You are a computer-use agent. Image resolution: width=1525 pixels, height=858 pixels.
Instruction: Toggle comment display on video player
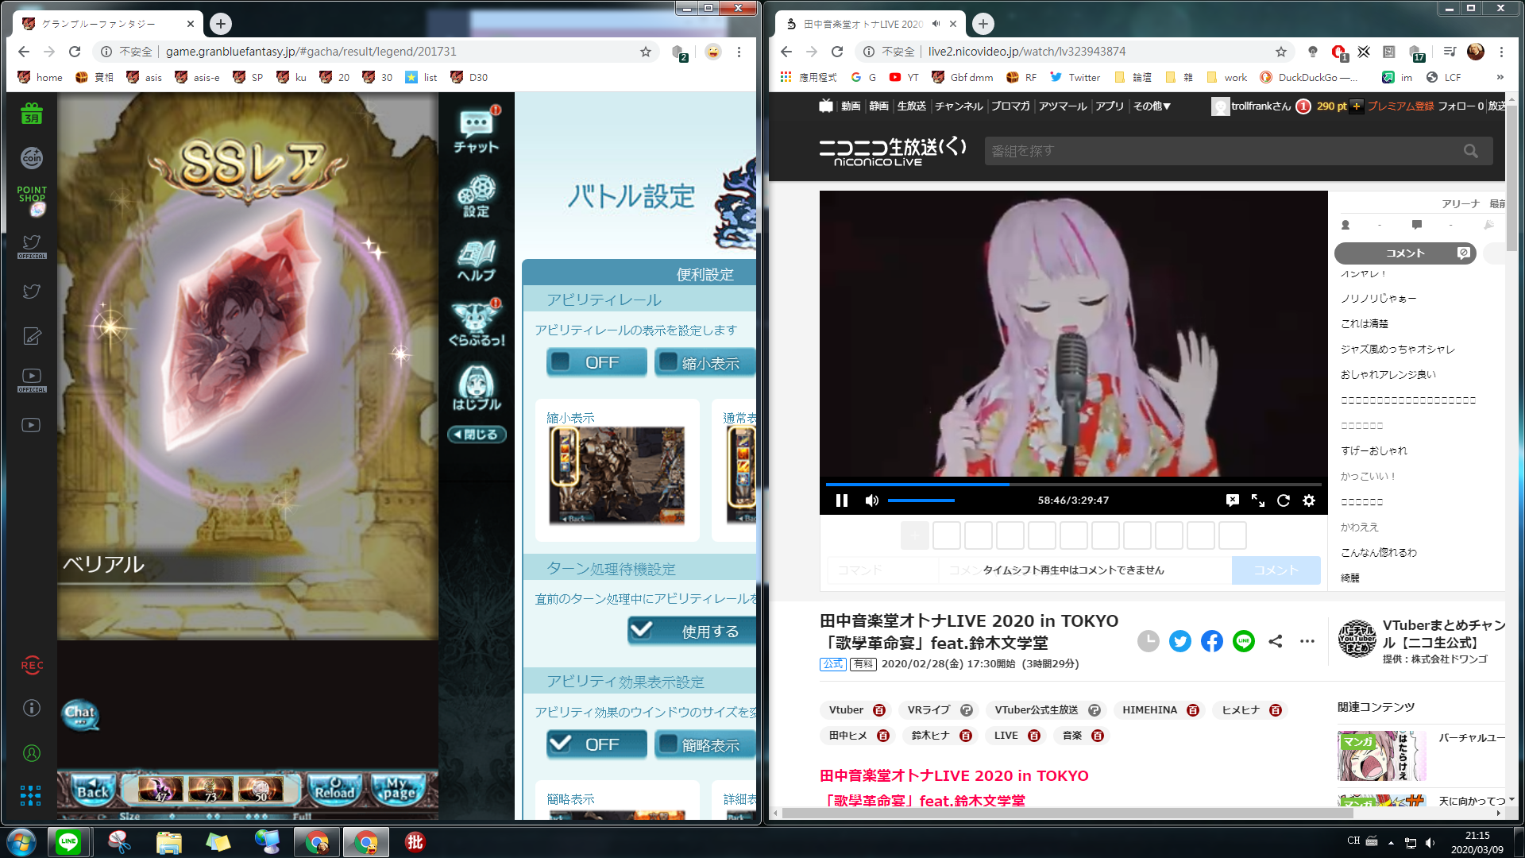click(x=1232, y=500)
